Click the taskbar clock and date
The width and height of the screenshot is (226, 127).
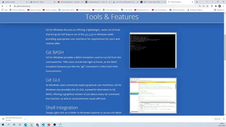click(x=222, y=125)
